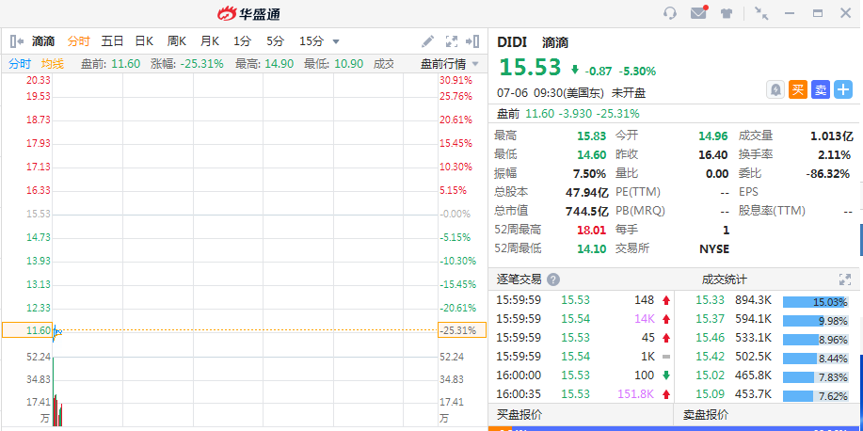This screenshot has height=431, width=863.
Task: Click the blue 卖 sell button
Action: click(821, 89)
